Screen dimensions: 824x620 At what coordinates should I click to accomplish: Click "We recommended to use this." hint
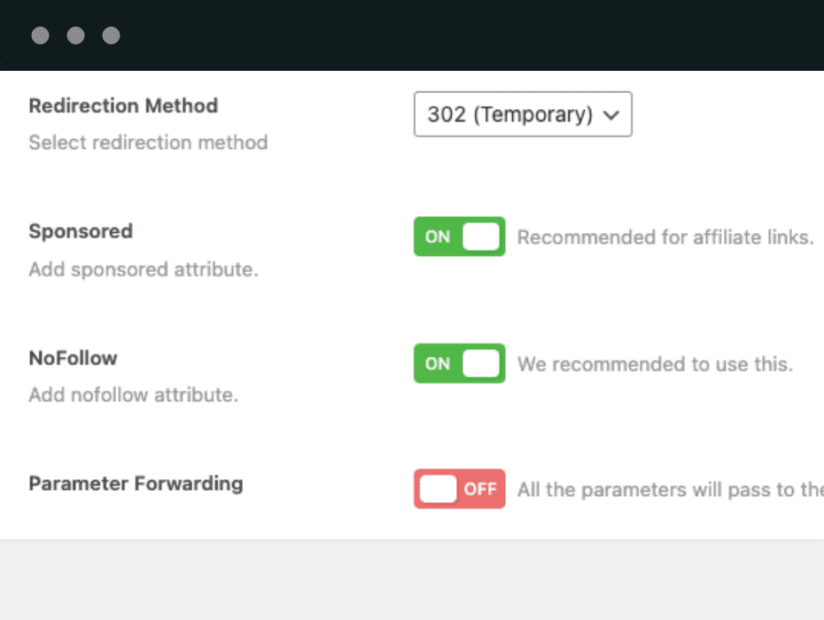655,364
